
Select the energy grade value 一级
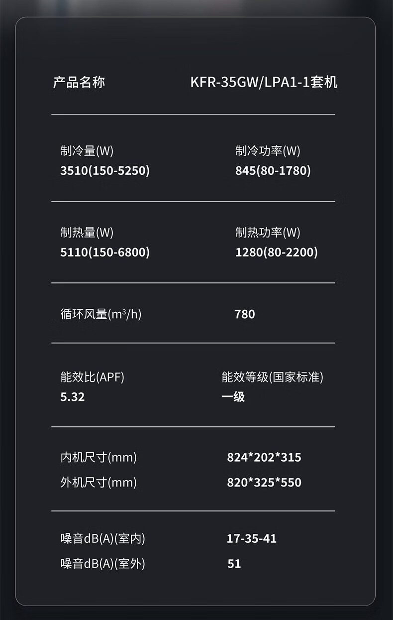[x=233, y=397]
